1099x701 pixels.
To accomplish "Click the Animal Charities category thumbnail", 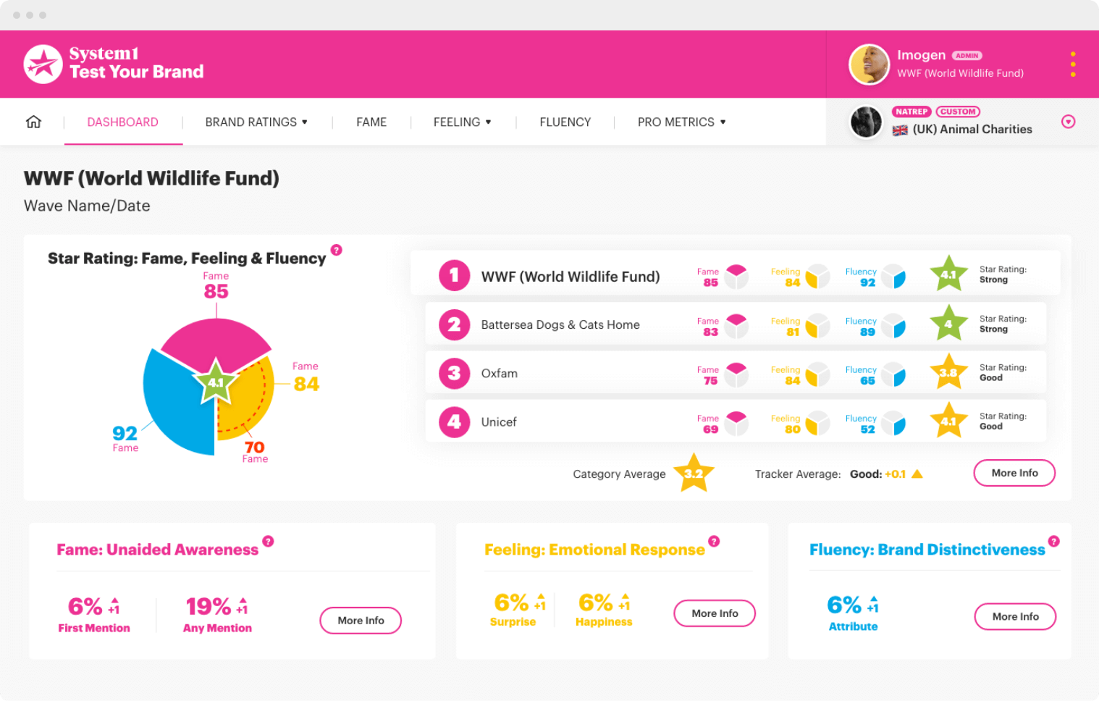I will (866, 122).
